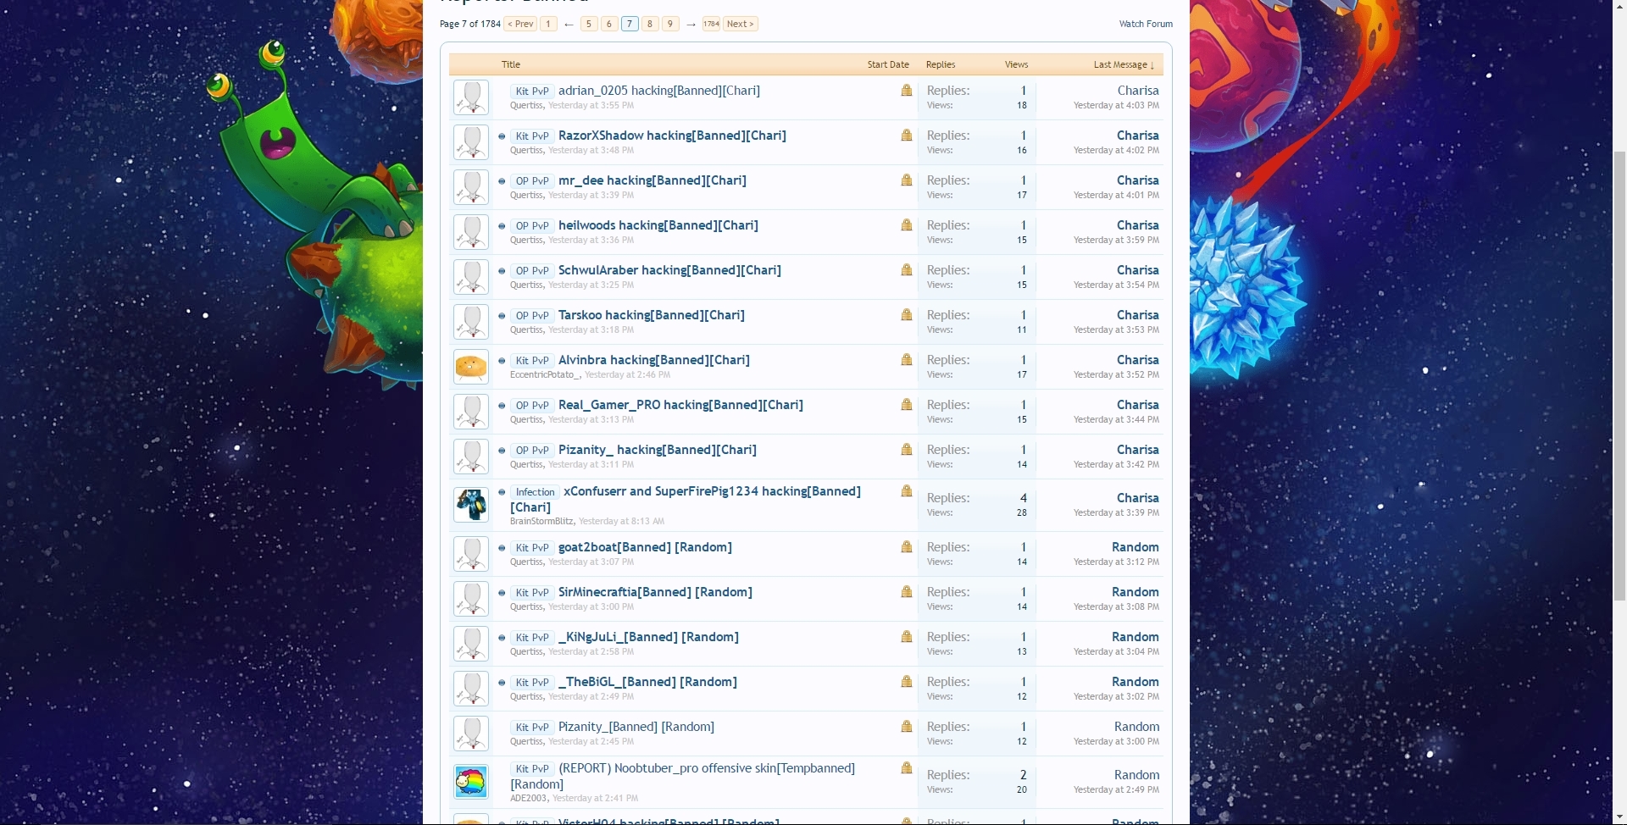The width and height of the screenshot is (1627, 825).
Task: Open BrainStormBlitz avatar on xConfuserr thread
Action: pyautogui.click(x=471, y=505)
